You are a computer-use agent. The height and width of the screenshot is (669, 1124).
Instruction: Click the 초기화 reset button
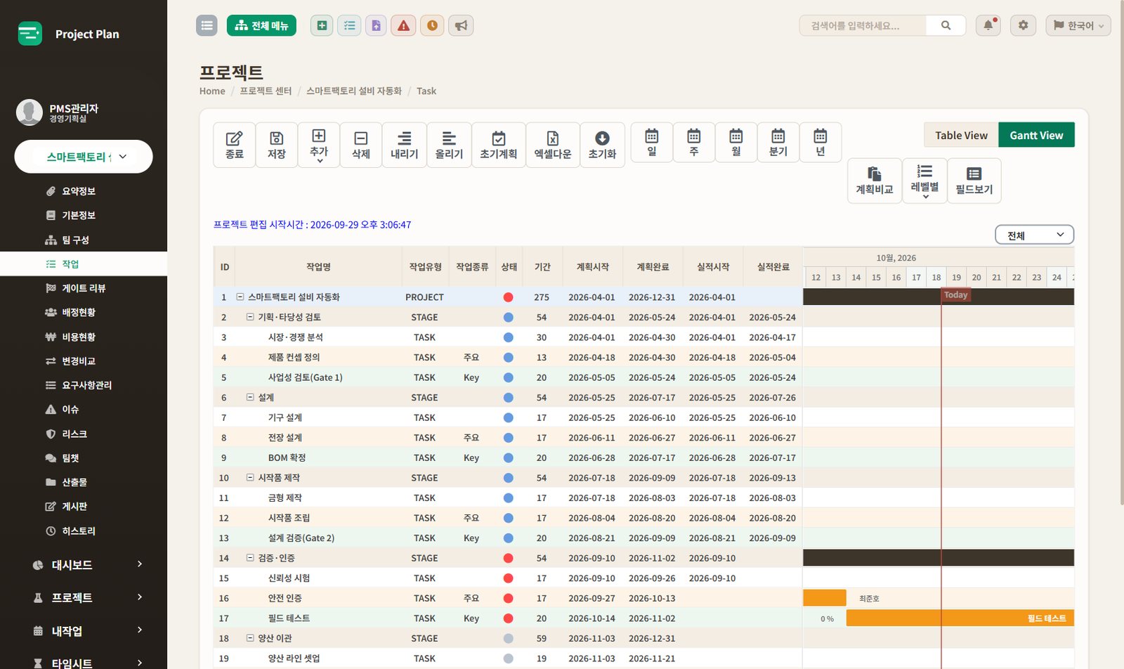[602, 145]
